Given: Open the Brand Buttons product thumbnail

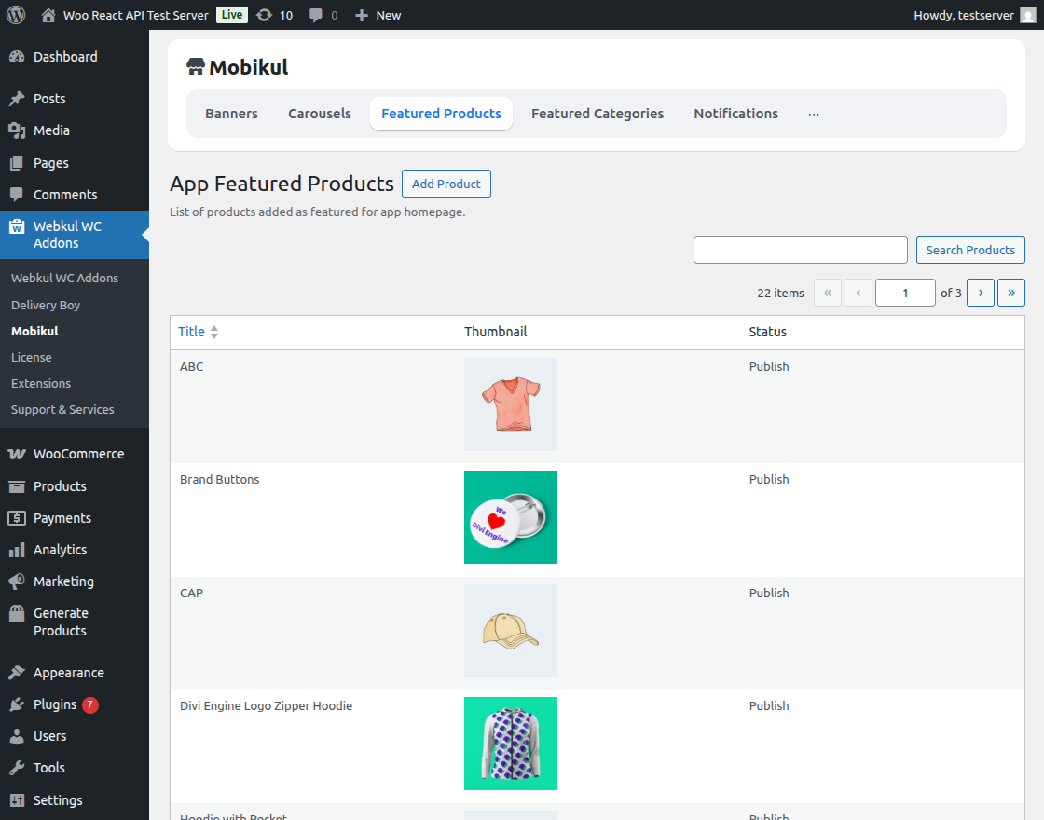Looking at the screenshot, I should 511,517.
